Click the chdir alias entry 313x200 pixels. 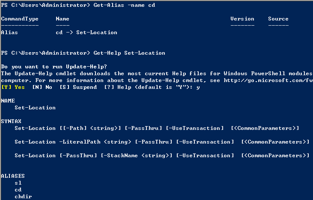23,197
